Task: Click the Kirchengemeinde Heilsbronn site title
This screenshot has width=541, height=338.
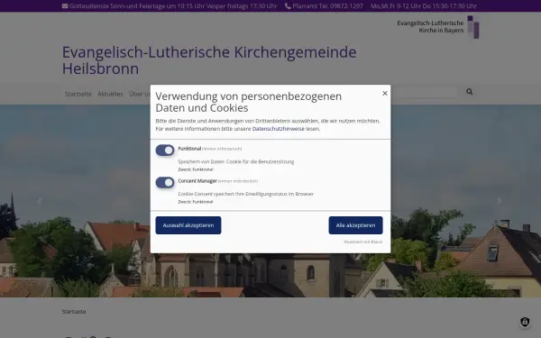Action: pos(209,60)
